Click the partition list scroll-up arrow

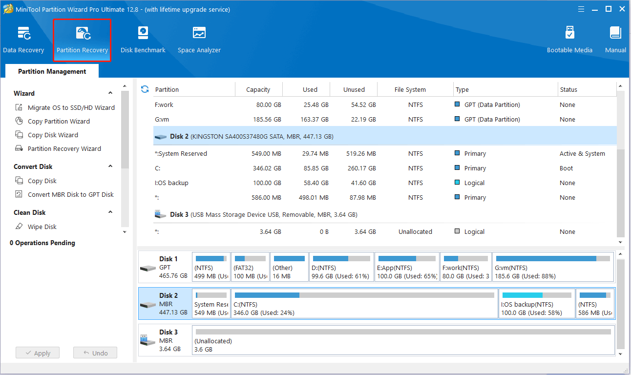coord(621,87)
